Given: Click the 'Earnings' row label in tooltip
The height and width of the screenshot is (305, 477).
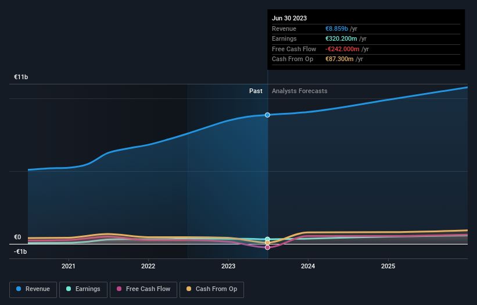Looking at the screenshot, I should [x=284, y=38].
